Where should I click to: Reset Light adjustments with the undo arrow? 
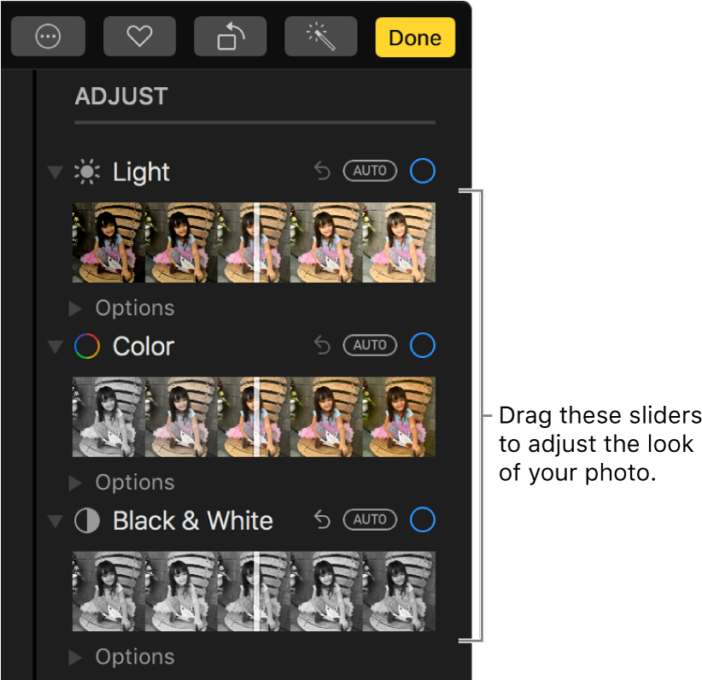pos(321,171)
